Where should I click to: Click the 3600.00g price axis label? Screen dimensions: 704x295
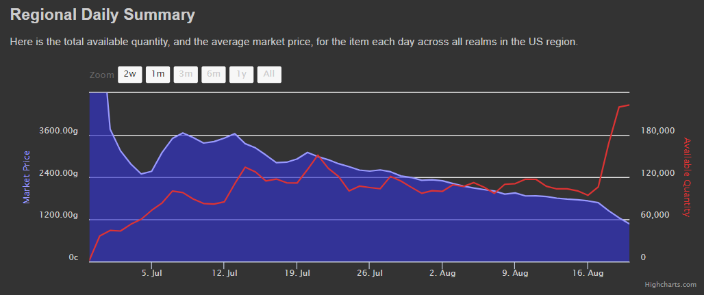pyautogui.click(x=60, y=131)
